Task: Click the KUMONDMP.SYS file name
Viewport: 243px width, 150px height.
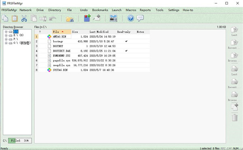Action: pyautogui.click(x=62, y=56)
